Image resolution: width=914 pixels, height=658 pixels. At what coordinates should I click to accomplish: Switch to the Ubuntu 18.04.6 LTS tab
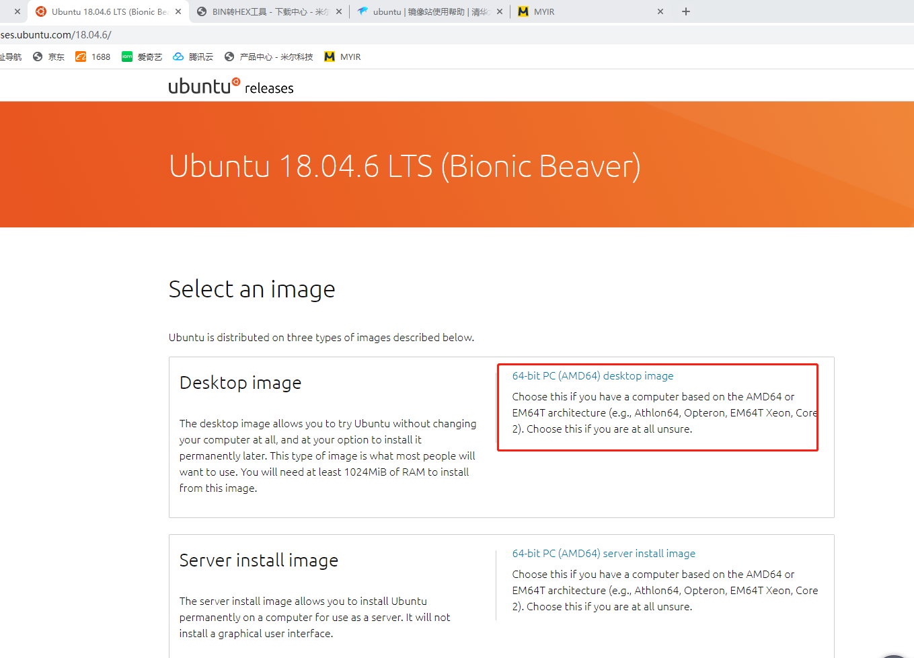pyautogui.click(x=108, y=11)
